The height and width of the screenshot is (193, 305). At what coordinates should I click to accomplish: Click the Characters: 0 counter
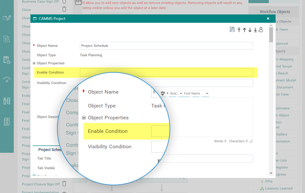(x=238, y=141)
